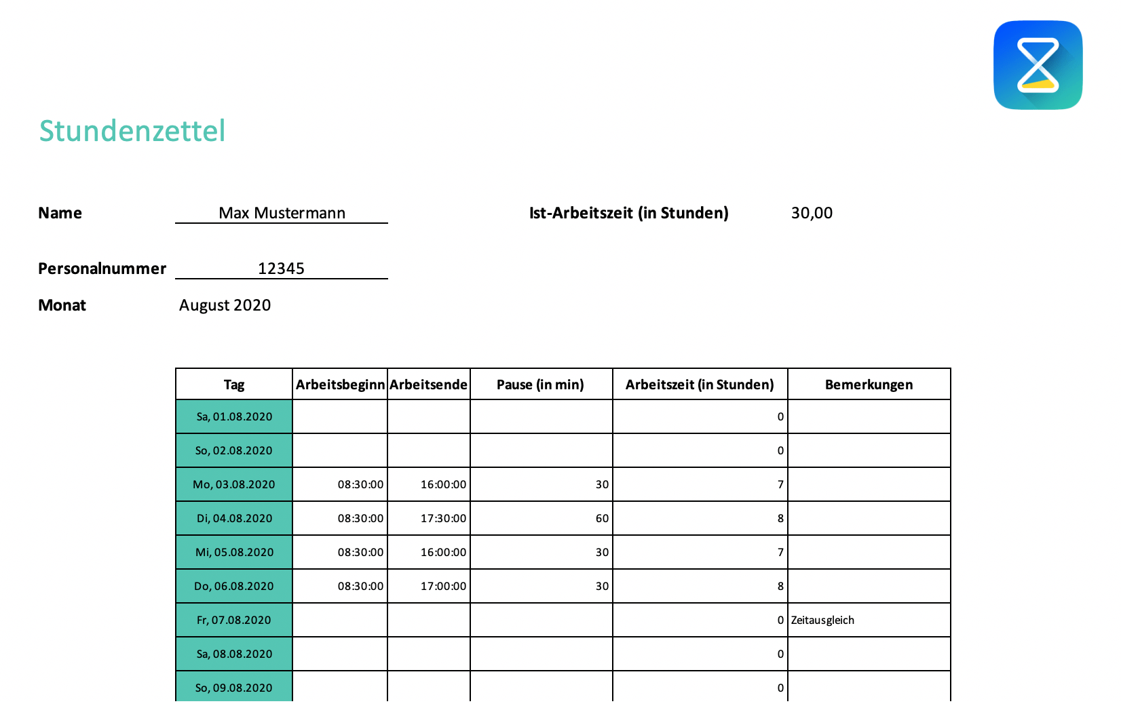Click the hourglass app logo
Image resolution: width=1121 pixels, height=708 pixels.
click(x=1038, y=65)
